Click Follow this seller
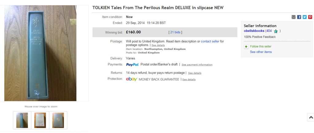 tap(261, 46)
